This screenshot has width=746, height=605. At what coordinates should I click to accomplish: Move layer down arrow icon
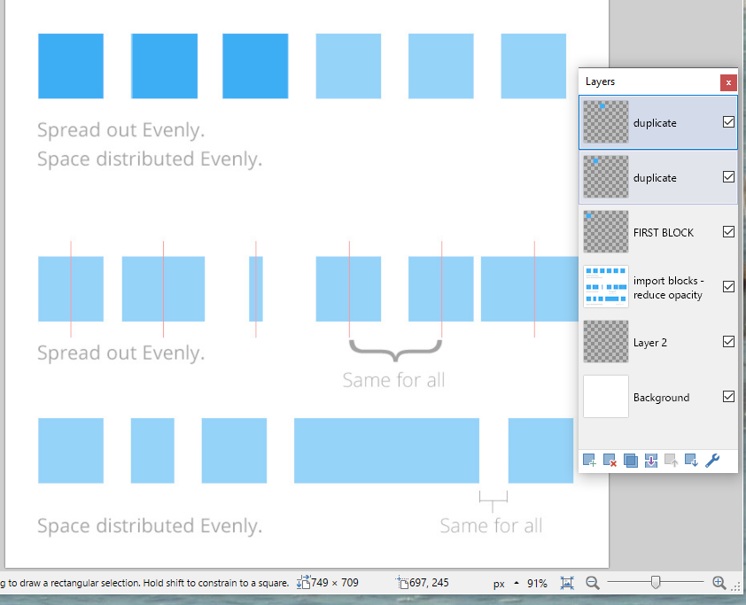pyautogui.click(x=691, y=461)
